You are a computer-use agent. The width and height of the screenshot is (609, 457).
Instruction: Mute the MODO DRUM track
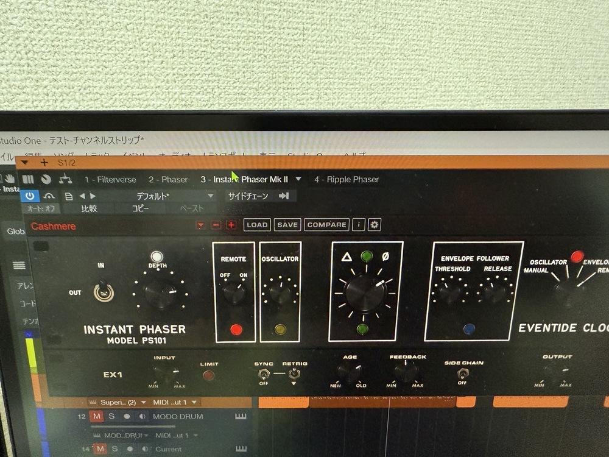(x=96, y=416)
